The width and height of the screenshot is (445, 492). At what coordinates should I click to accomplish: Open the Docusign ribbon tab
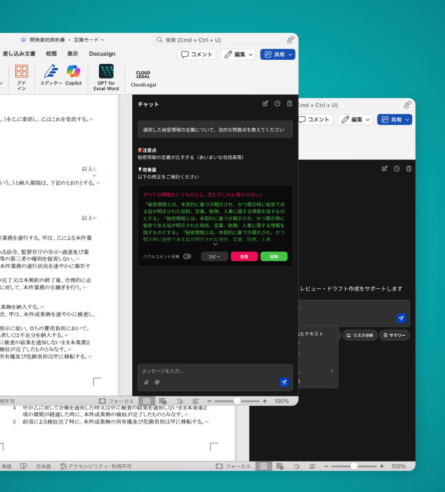[102, 53]
